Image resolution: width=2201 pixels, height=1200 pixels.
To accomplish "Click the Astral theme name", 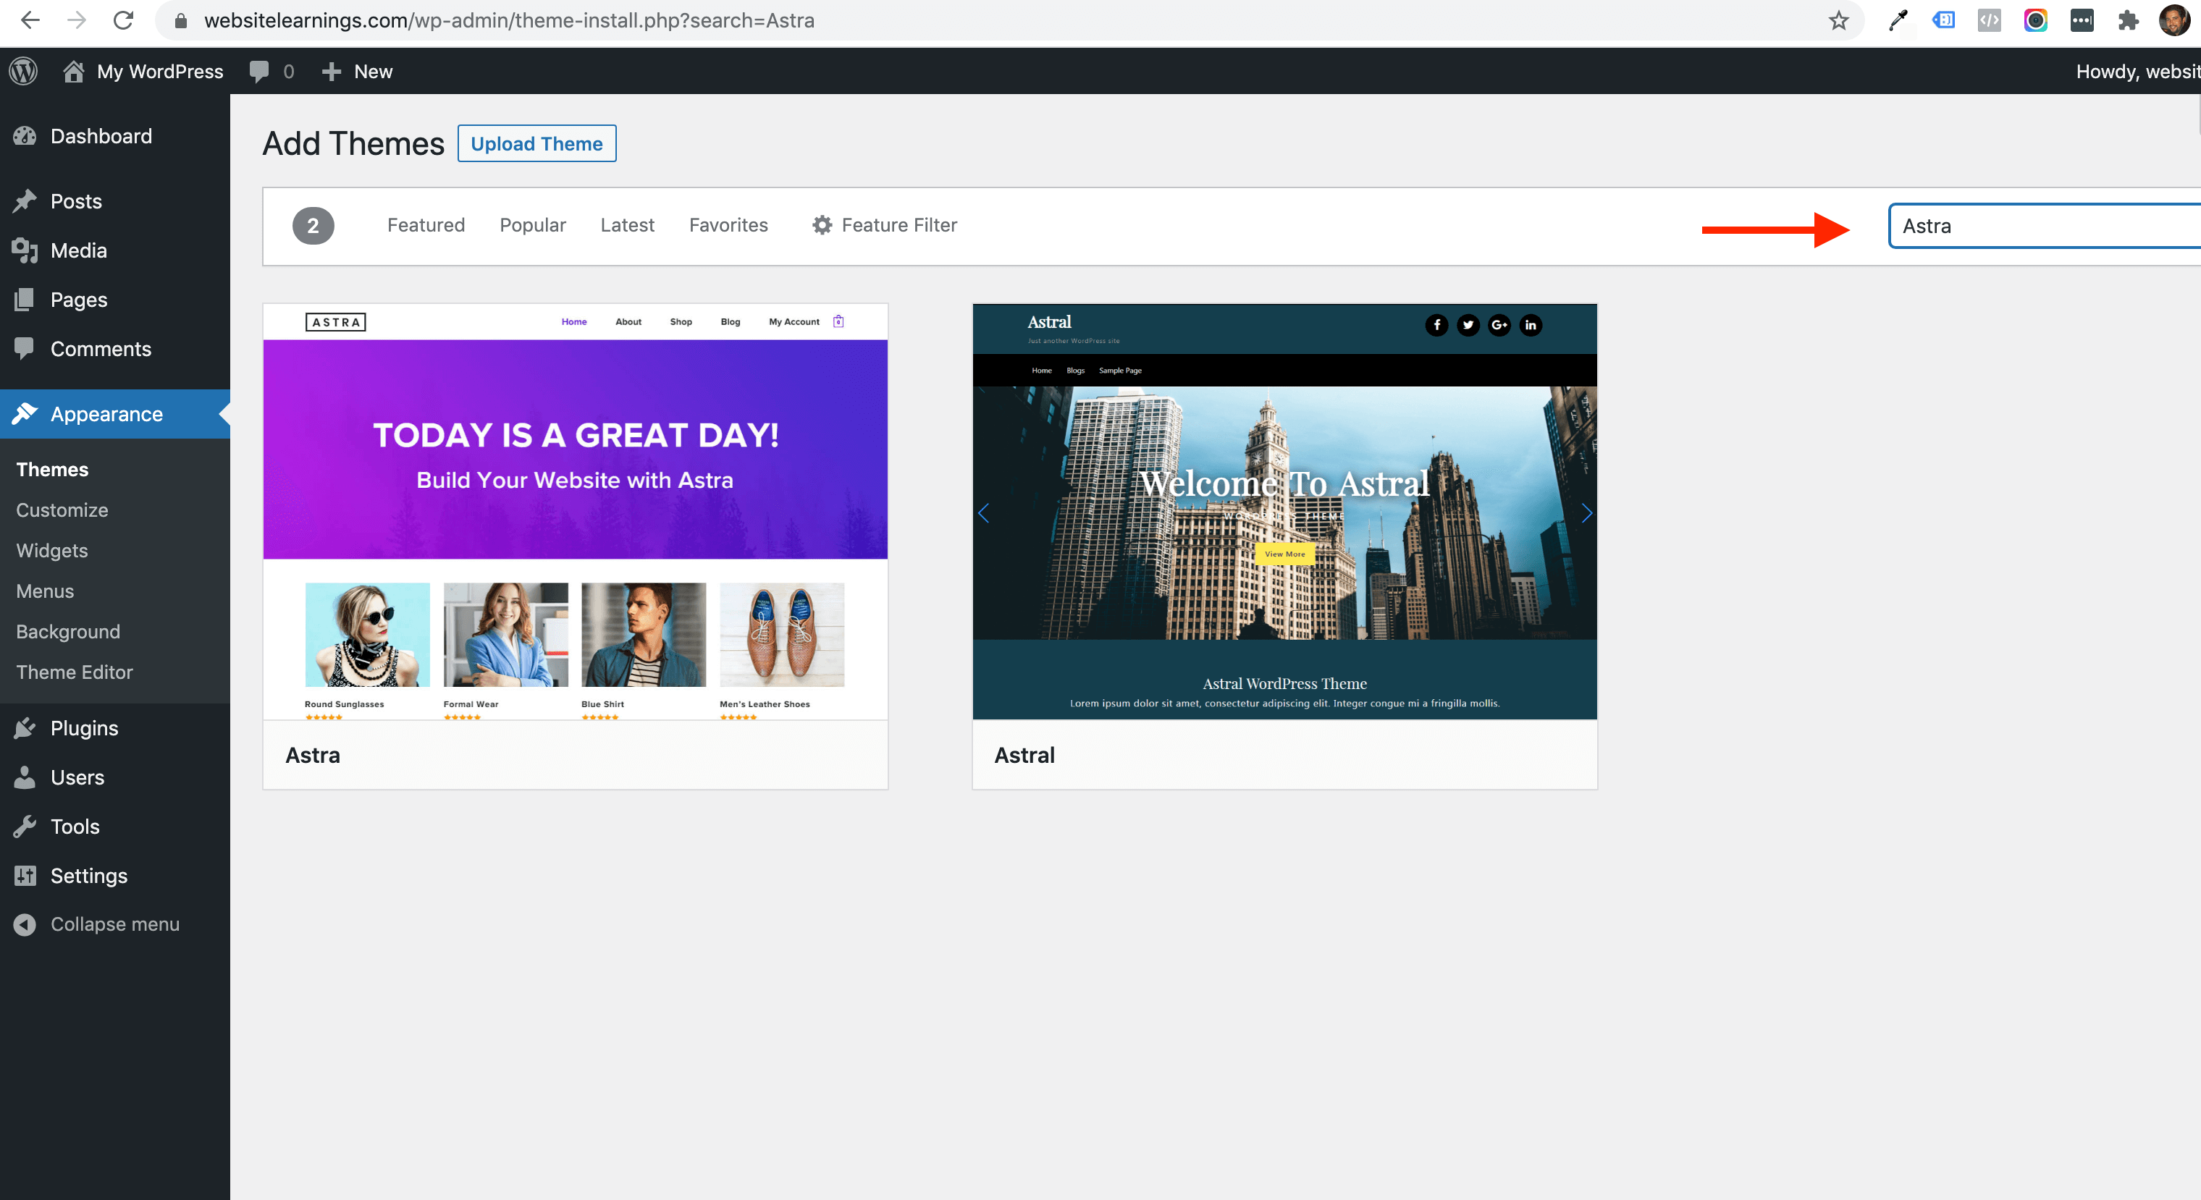I will (x=1024, y=755).
